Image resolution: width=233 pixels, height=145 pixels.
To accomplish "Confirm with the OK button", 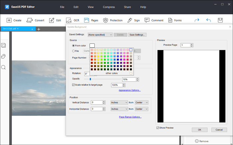I will tap(200, 130).
